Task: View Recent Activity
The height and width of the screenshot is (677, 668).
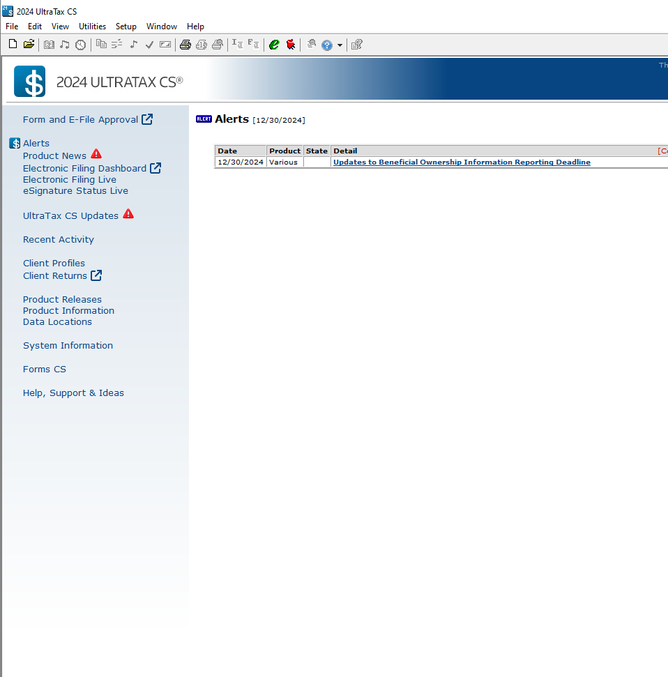Action: (59, 240)
